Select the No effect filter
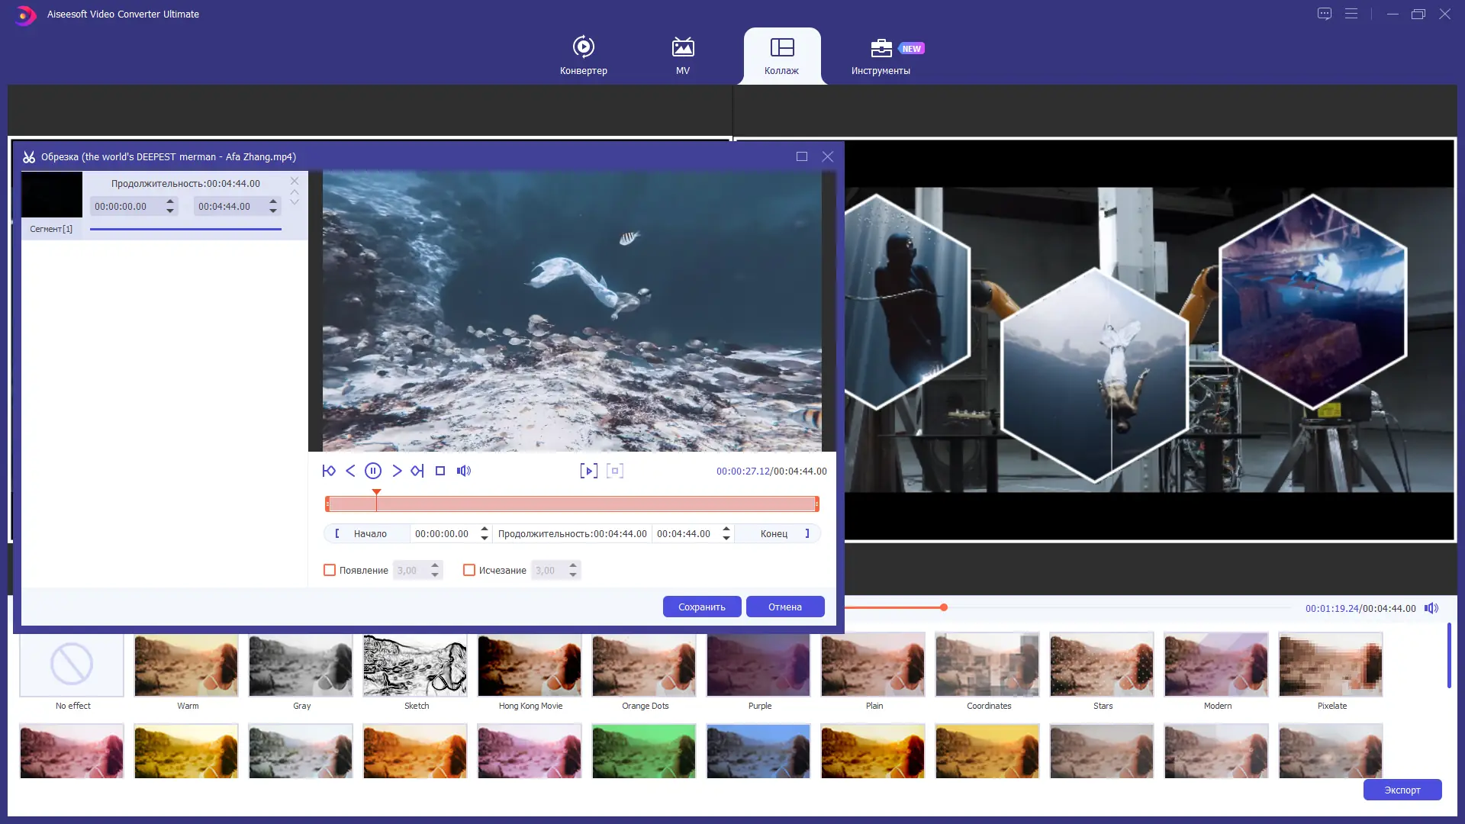 point(72,665)
